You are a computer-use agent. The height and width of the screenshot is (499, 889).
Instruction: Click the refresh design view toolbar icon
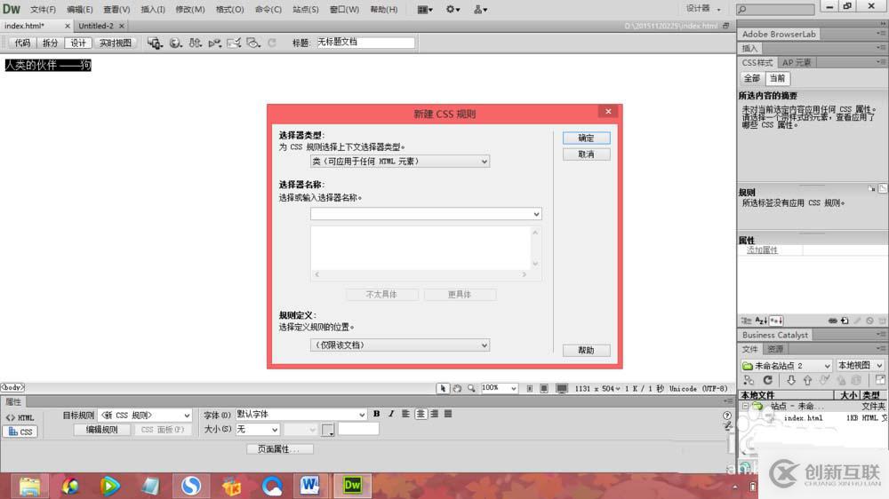click(x=272, y=43)
